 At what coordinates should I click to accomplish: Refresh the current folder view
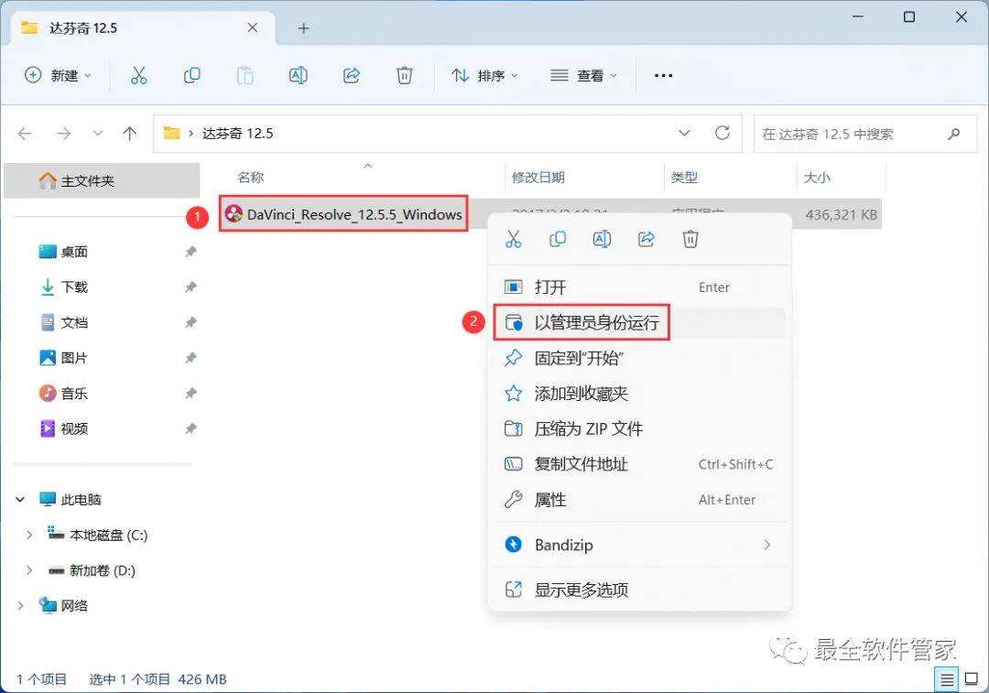[x=723, y=133]
